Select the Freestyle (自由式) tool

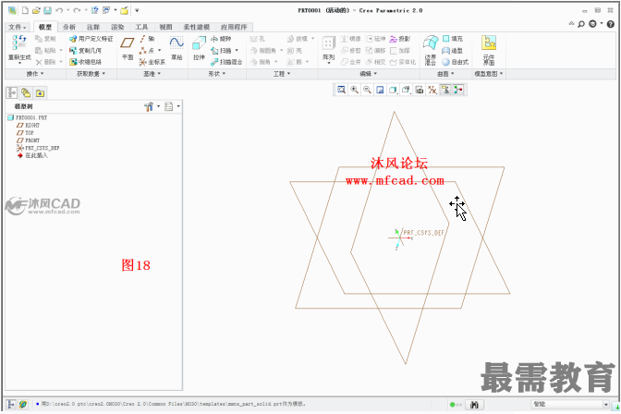point(456,62)
